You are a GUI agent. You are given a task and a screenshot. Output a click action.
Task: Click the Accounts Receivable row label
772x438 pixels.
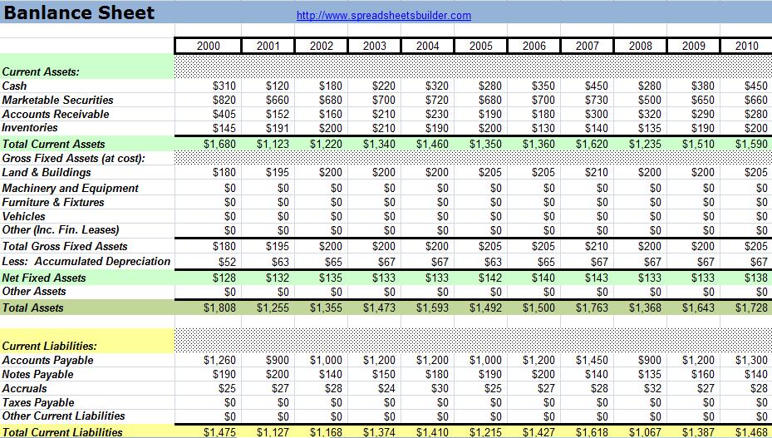pos(56,115)
